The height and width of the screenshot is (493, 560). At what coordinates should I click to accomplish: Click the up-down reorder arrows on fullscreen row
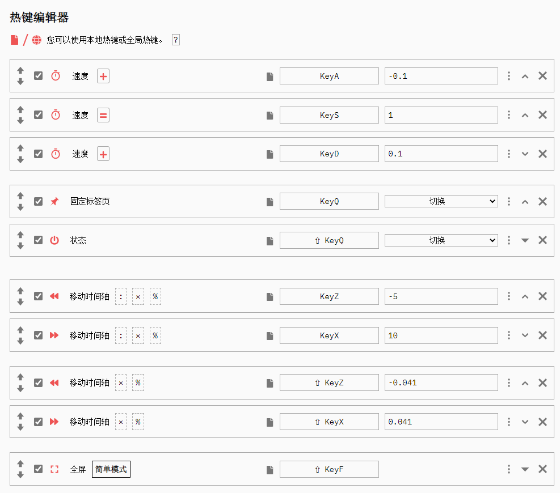(x=20, y=469)
